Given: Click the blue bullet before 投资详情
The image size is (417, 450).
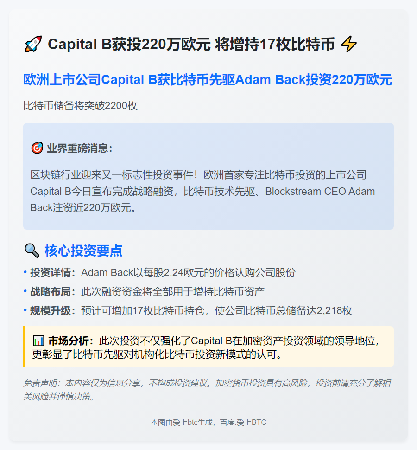Looking at the screenshot, I should [x=25, y=272].
